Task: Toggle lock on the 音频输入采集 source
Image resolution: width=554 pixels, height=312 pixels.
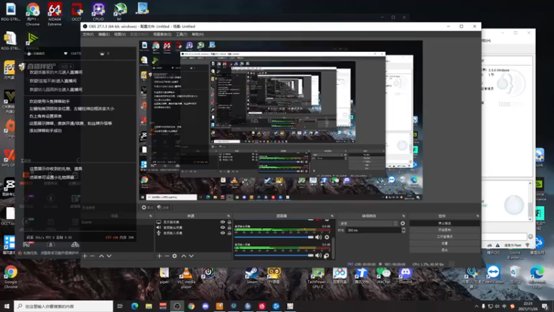Action: coord(229,233)
